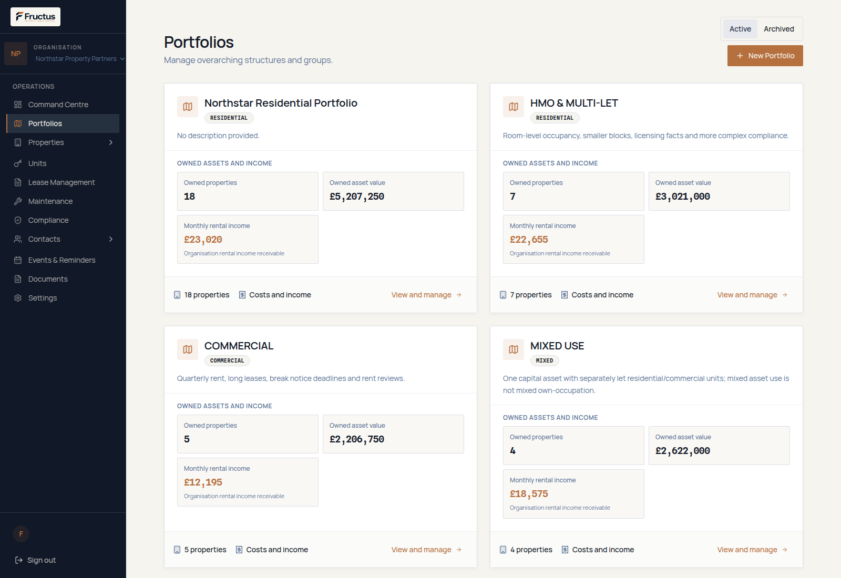841x578 pixels.
Task: Click the COMMERCIAL portfolio map icon
Action: click(x=188, y=349)
